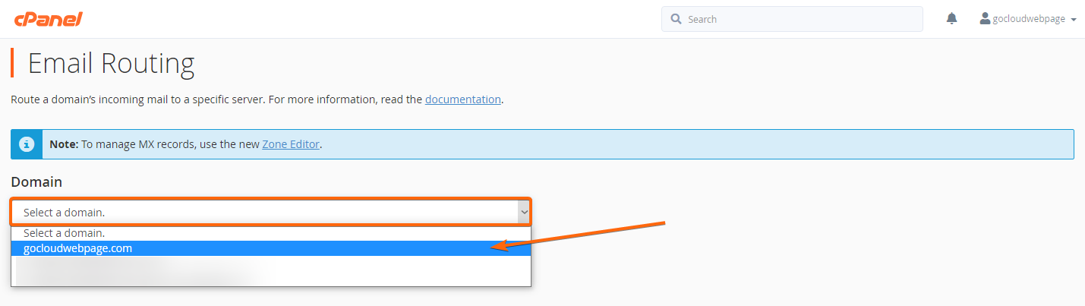Expand the caret beside the gocloudwebpage username
1085x306 pixels.
pos(1073,20)
